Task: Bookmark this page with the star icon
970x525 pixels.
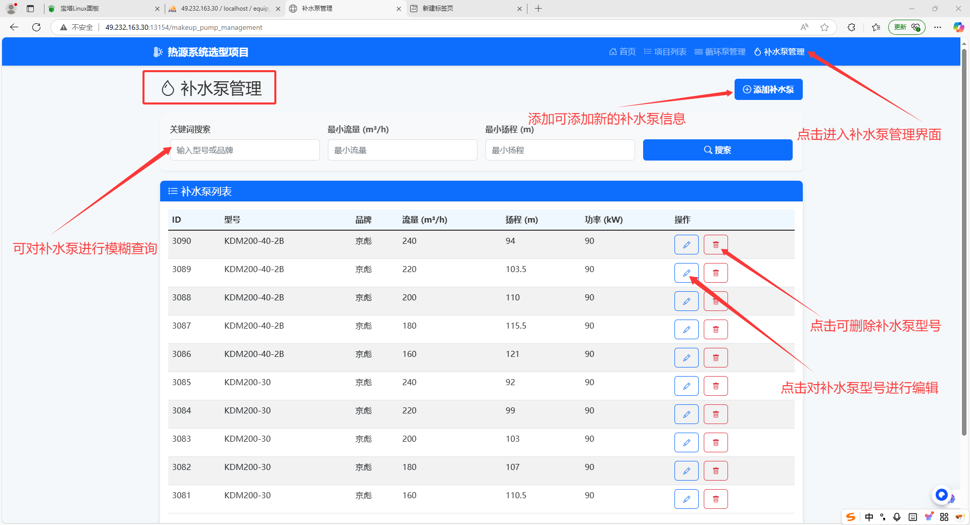Action: 825,27
